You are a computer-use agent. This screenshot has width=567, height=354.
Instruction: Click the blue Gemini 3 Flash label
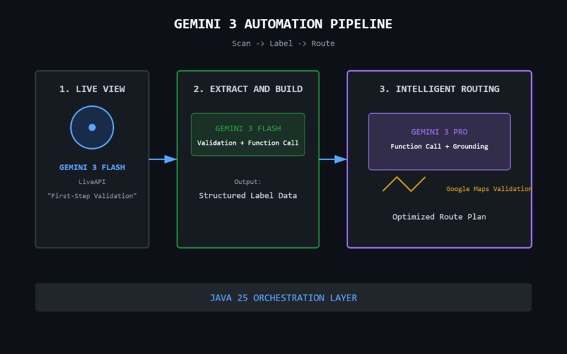click(92, 167)
